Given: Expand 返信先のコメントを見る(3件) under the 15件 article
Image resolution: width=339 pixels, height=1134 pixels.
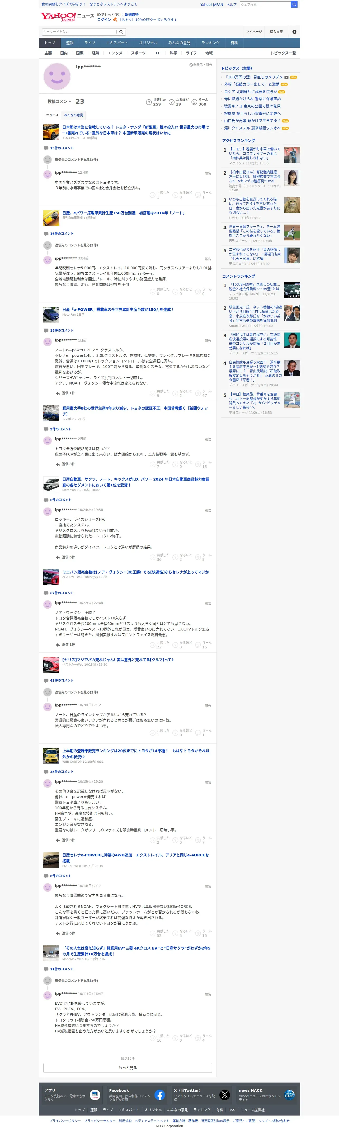Looking at the screenshot, I should [x=76, y=160].
